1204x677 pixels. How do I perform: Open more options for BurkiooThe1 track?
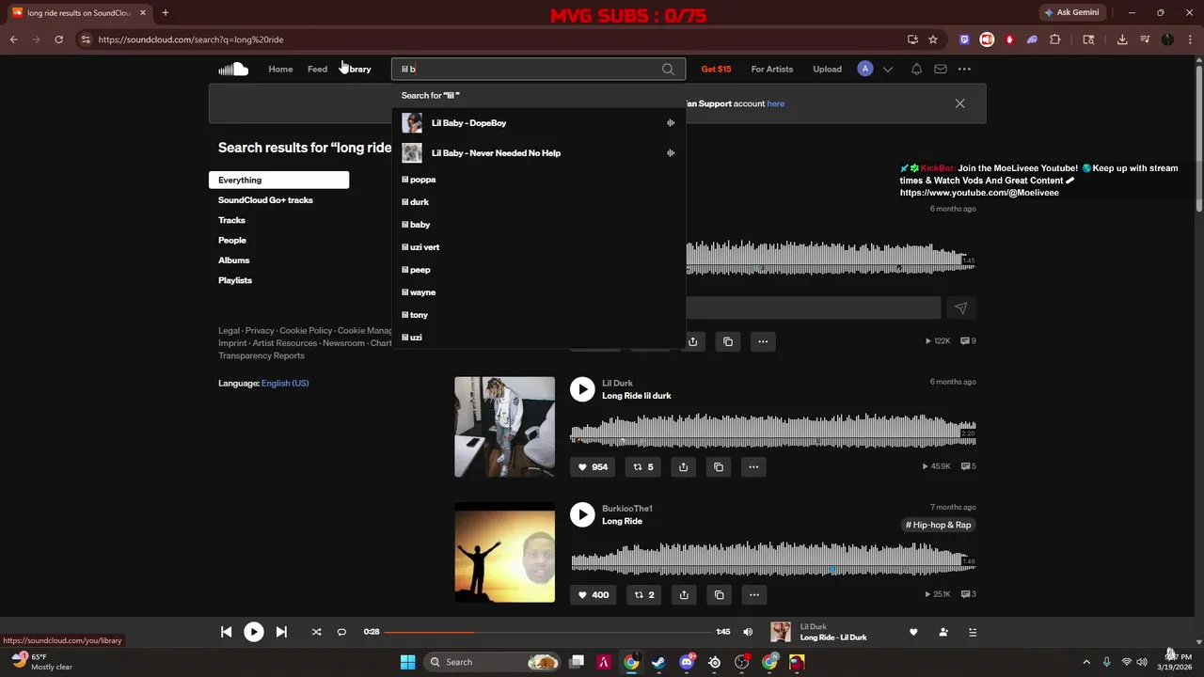pyautogui.click(x=753, y=594)
